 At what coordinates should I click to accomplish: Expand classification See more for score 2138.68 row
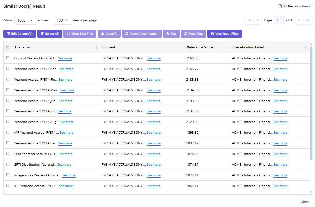coord(280,80)
